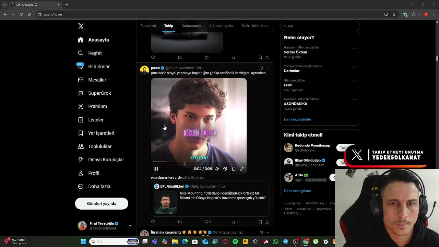
Task: Open WhatsApp from taskbar
Action: pos(275,242)
